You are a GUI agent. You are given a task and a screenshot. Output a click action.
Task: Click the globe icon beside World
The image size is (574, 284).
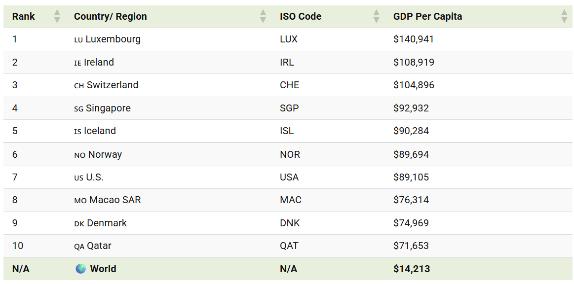(80, 269)
